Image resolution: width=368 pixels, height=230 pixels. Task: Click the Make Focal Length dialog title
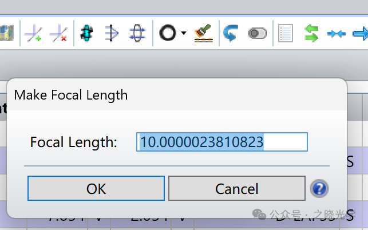pyautogui.click(x=71, y=94)
